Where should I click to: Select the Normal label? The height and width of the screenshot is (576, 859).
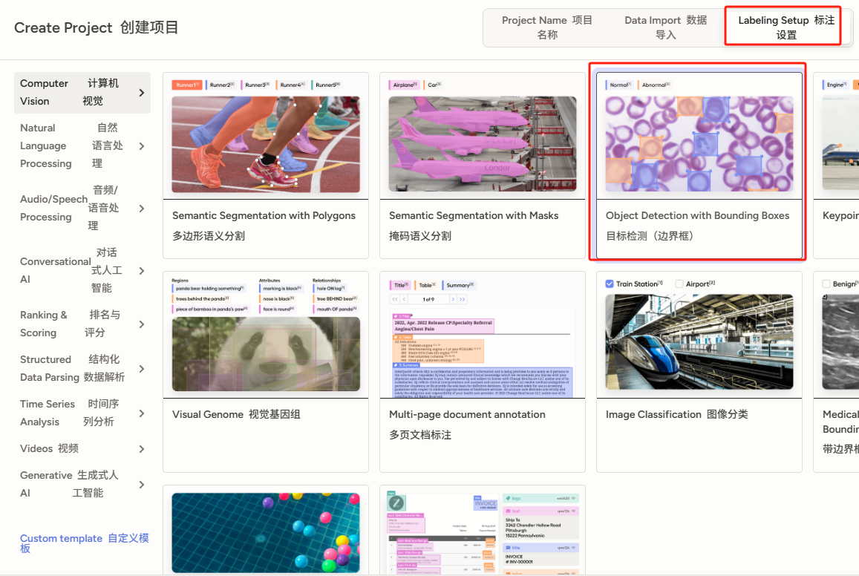point(620,85)
